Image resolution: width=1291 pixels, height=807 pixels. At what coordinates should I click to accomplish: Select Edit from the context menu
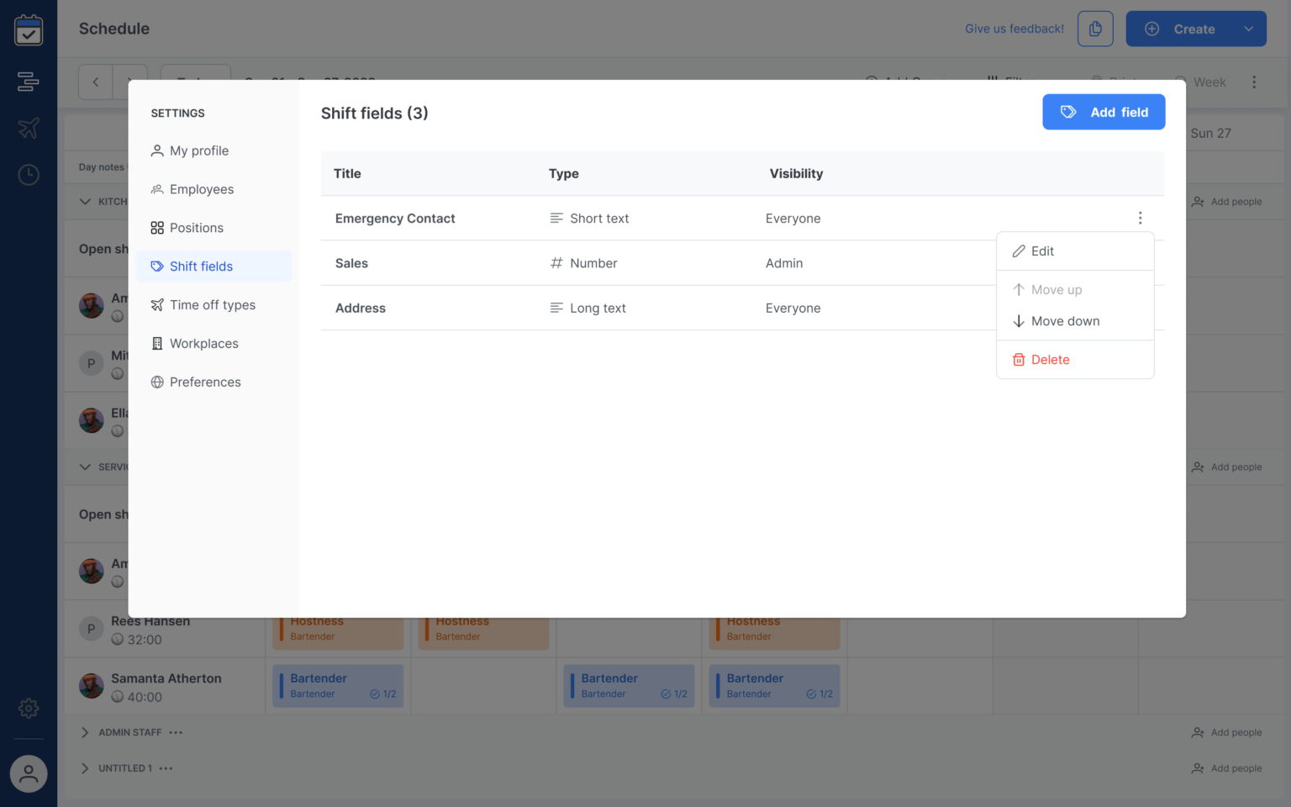[x=1042, y=251]
